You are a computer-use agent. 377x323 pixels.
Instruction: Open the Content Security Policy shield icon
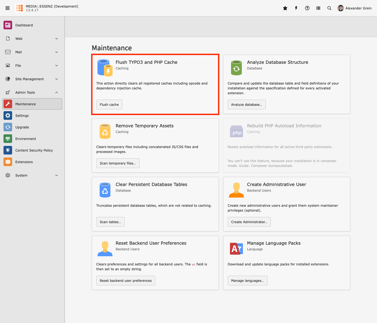click(8, 150)
